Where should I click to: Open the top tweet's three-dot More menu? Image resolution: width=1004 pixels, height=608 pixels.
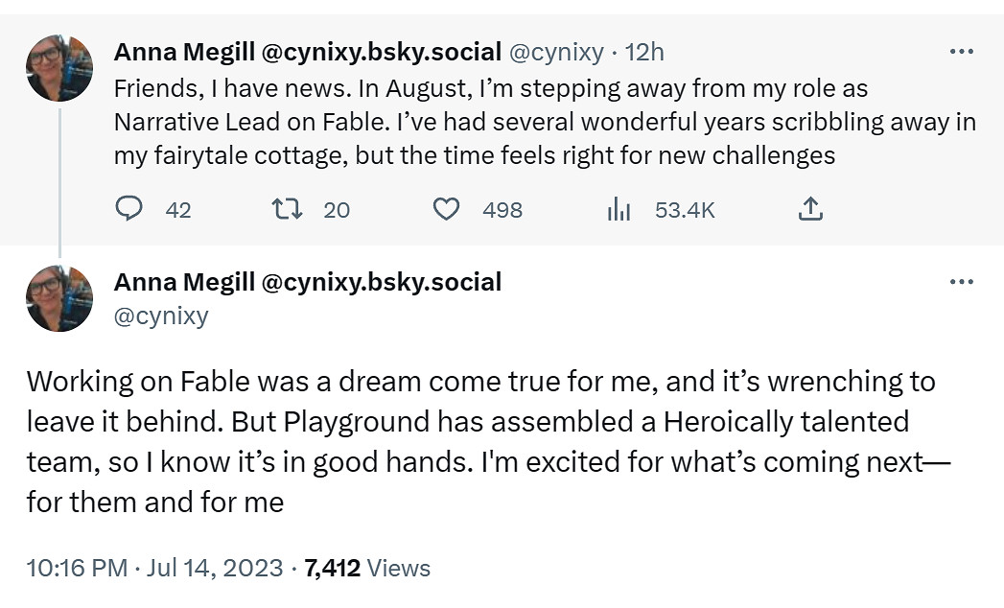pos(961,51)
